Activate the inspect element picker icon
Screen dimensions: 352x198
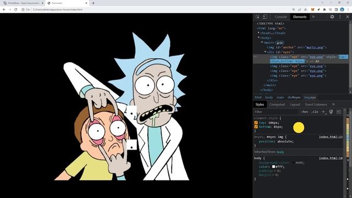257,17
